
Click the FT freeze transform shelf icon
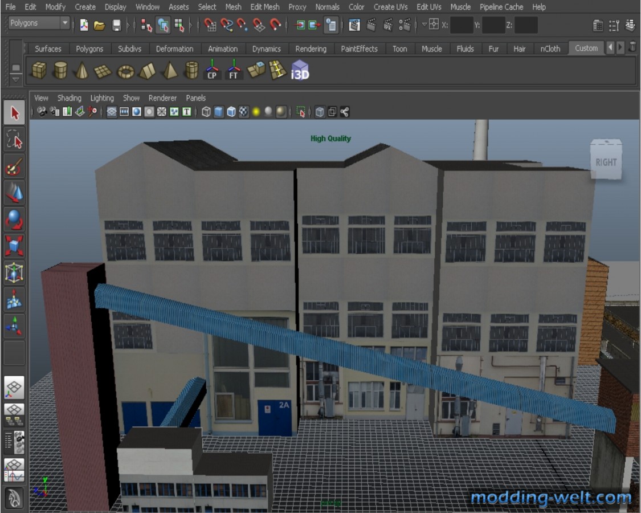[x=234, y=70]
